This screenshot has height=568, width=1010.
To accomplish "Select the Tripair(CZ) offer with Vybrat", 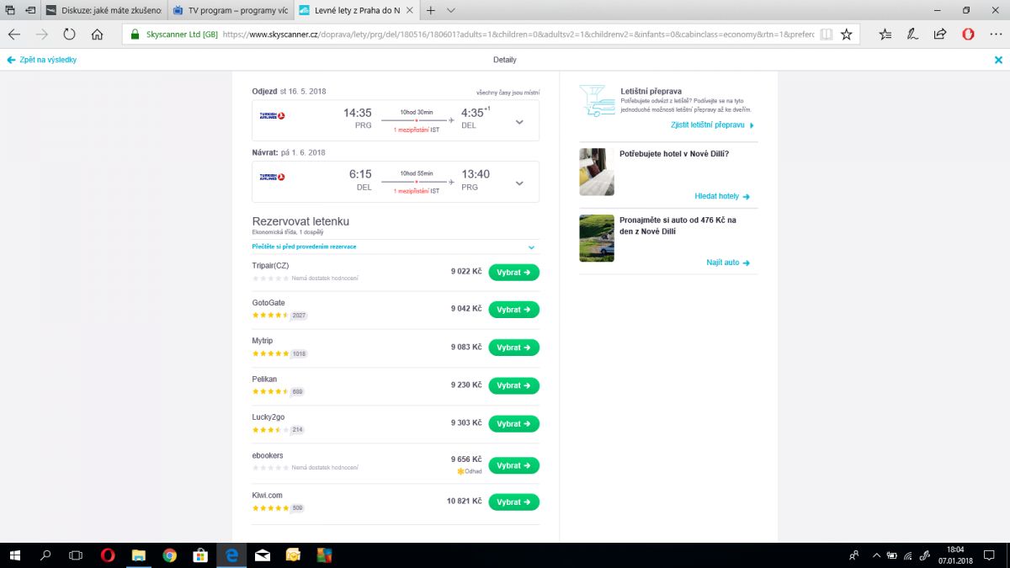I will click(x=513, y=273).
